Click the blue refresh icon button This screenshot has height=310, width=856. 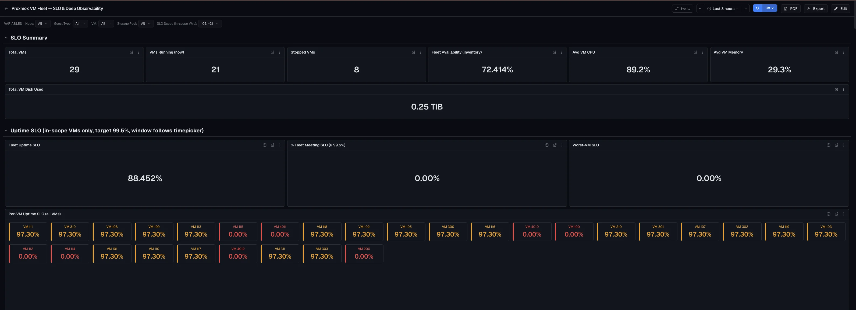pos(758,8)
